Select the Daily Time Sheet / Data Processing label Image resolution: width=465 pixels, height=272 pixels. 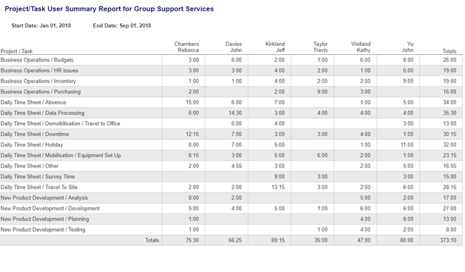click(42, 113)
